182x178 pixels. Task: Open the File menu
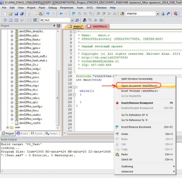4,8
